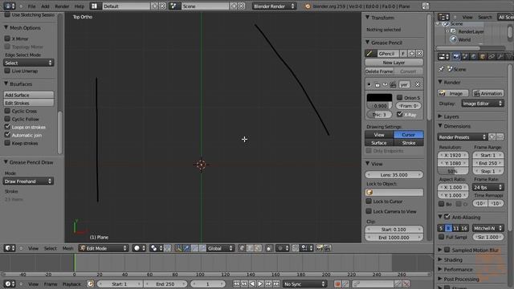Pin the properties context

point(441,69)
